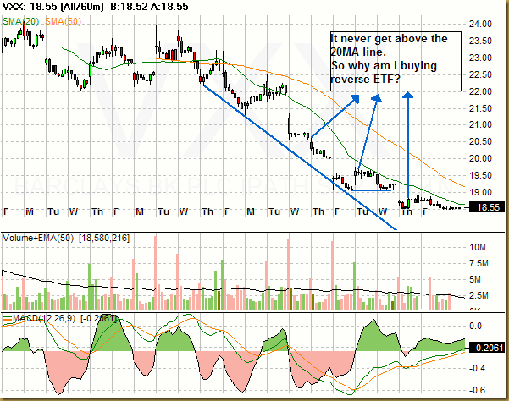Click the A:18.55 ask value

[x=169, y=7]
